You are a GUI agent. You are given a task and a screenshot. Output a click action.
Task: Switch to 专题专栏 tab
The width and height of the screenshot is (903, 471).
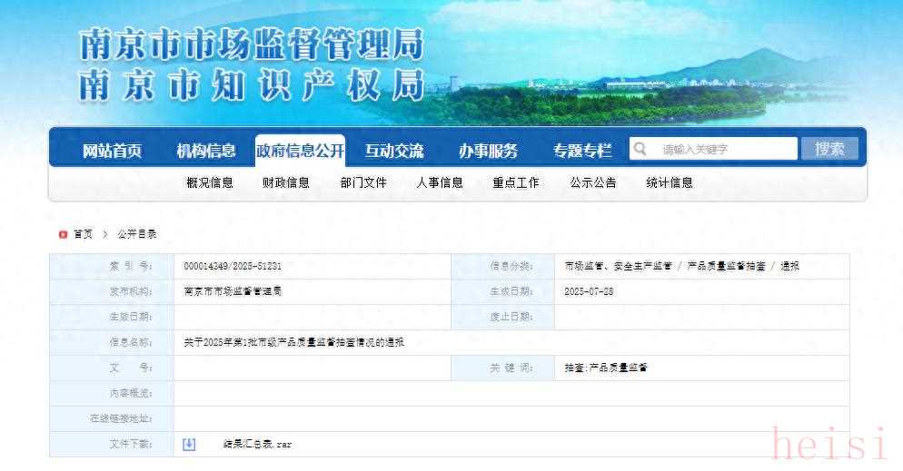tap(582, 151)
